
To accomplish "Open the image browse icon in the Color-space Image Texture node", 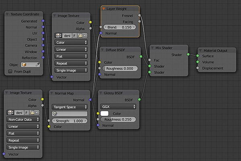I will [58, 36].
